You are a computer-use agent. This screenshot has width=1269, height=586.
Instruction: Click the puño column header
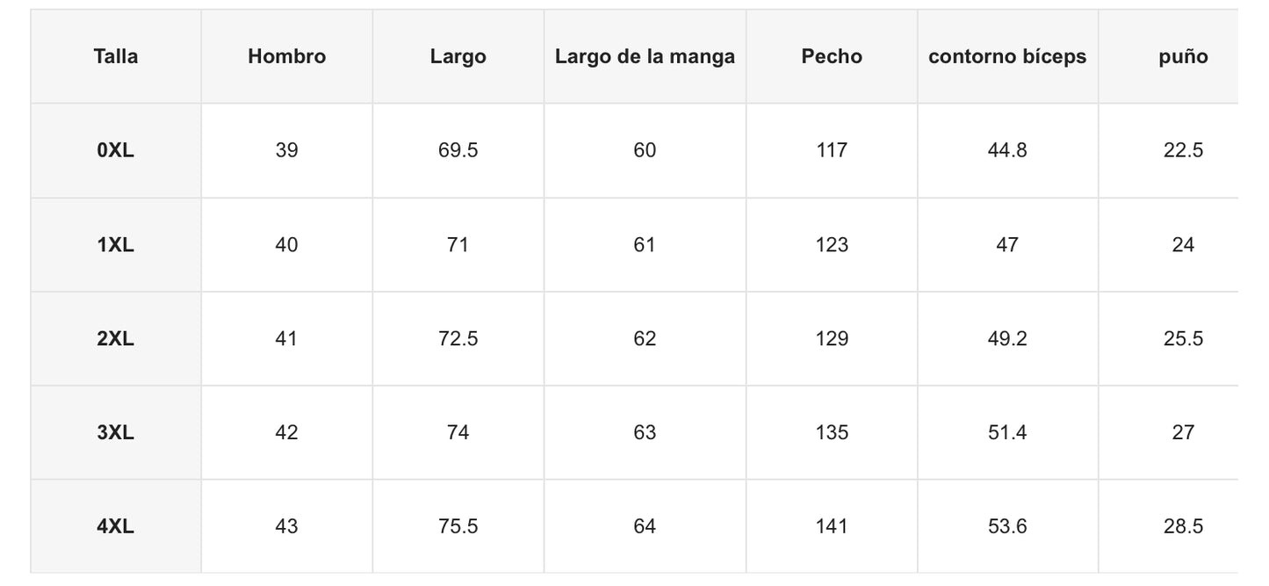pyautogui.click(x=1183, y=57)
